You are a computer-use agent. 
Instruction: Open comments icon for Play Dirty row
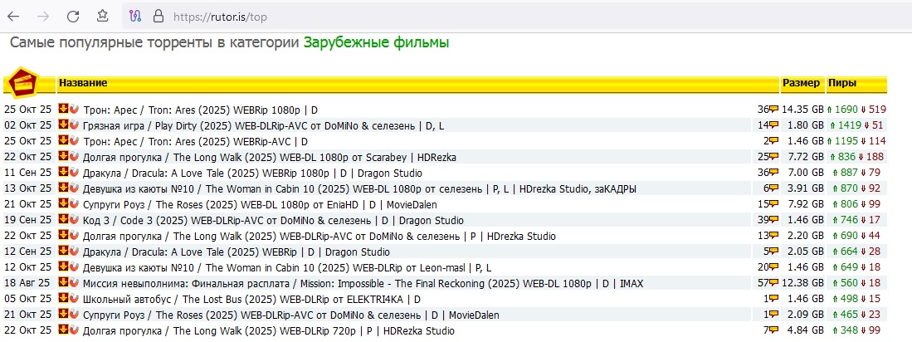(x=774, y=125)
